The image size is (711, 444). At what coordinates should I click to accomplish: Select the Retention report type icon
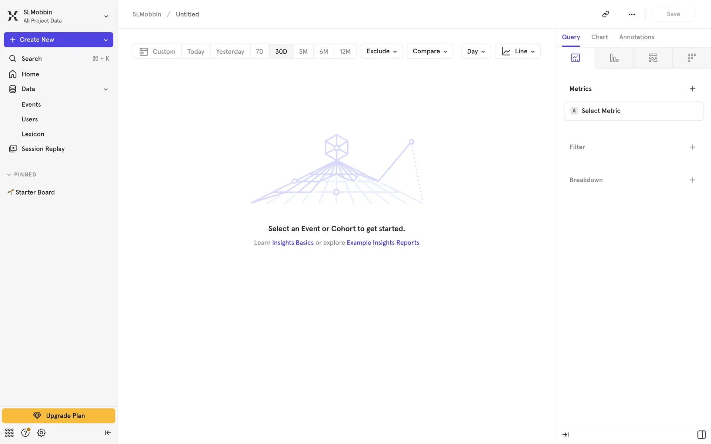coord(691,58)
